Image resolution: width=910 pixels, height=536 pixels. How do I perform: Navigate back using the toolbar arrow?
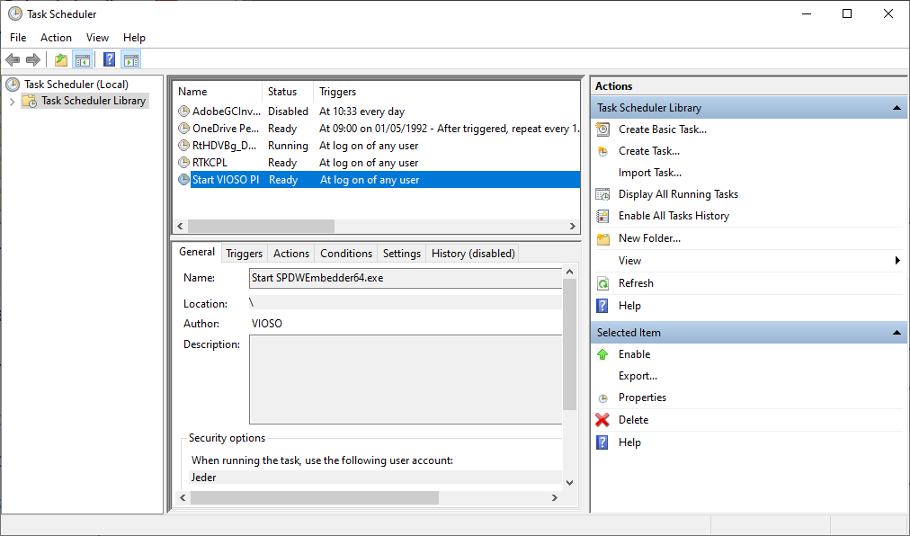(12, 59)
